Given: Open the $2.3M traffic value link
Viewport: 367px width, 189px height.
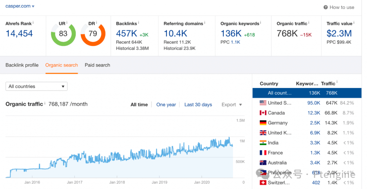Looking at the screenshot, I should [x=339, y=34].
